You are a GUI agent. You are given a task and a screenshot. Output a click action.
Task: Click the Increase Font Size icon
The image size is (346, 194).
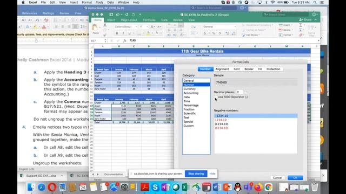[x=152, y=26]
